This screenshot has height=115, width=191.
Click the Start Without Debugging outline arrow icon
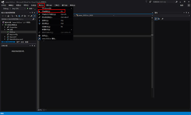[39, 14]
